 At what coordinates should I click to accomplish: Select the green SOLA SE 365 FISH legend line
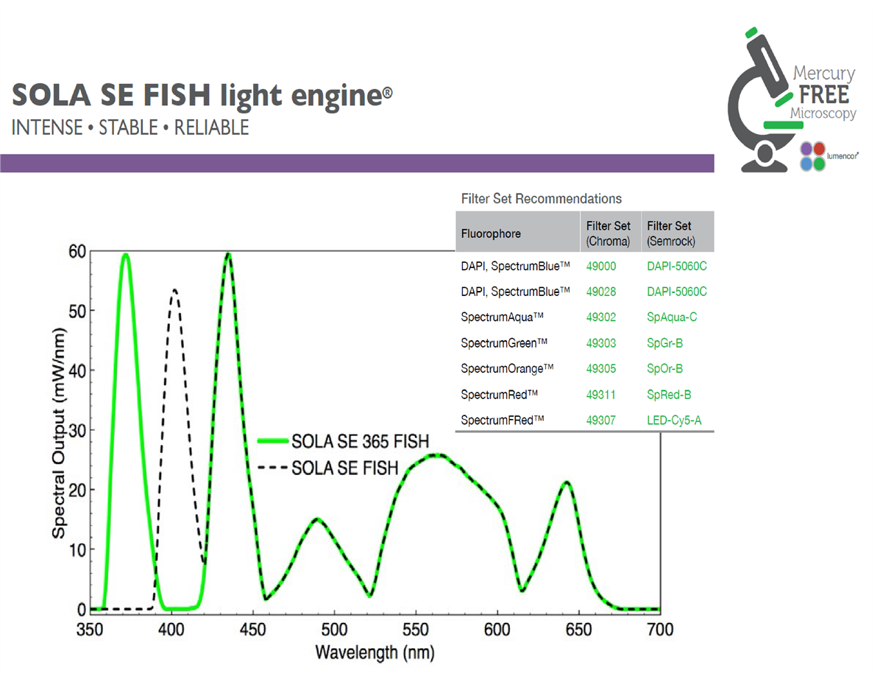click(x=344, y=442)
